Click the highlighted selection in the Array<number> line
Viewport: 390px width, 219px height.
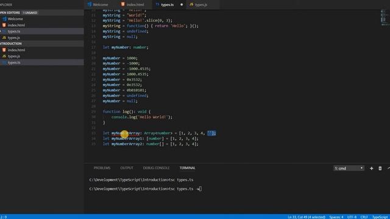click(211, 133)
